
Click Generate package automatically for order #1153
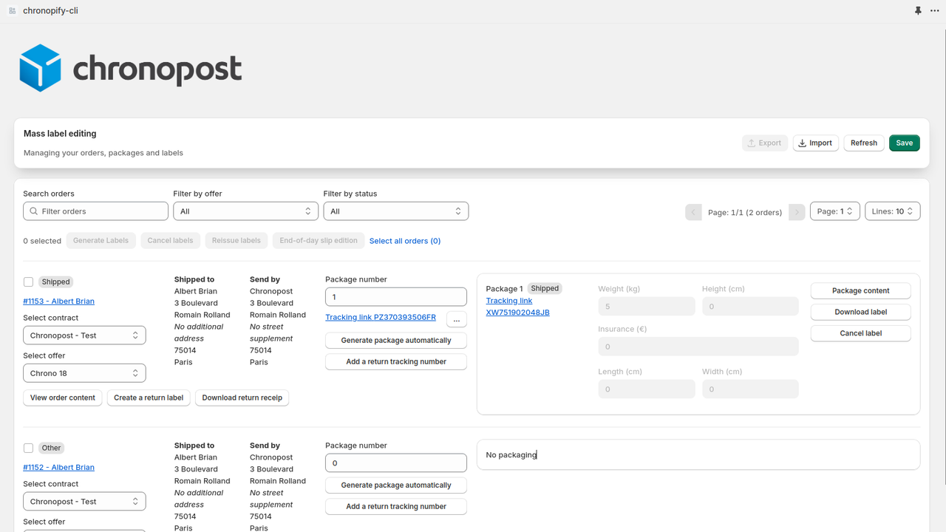tap(396, 341)
